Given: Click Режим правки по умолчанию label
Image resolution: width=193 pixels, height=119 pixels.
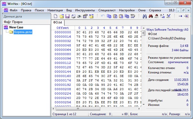Looking at the screenshot, I should pyautogui.click(x=170, y=58).
